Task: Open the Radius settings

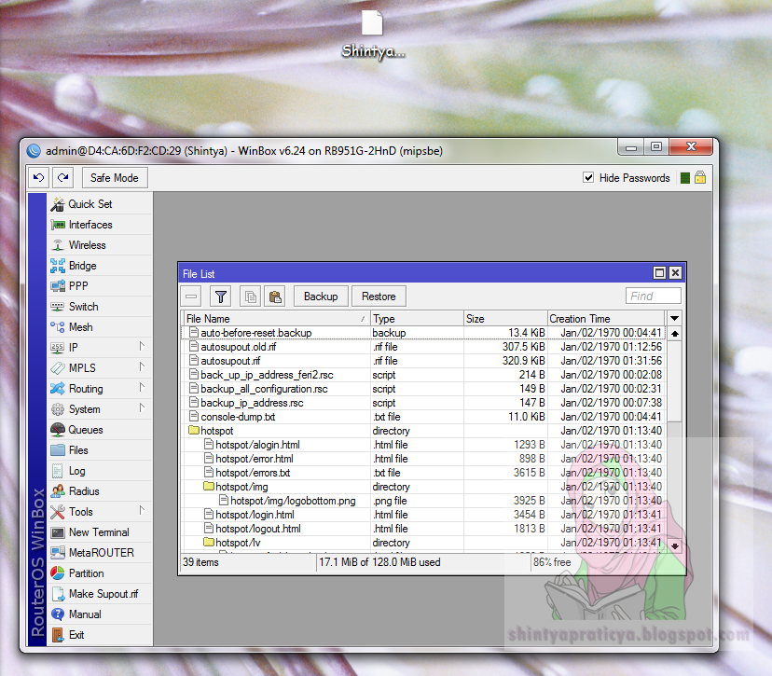Action: [x=100, y=491]
